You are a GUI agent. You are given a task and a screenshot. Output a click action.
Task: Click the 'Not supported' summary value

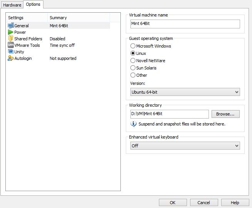click(63, 58)
